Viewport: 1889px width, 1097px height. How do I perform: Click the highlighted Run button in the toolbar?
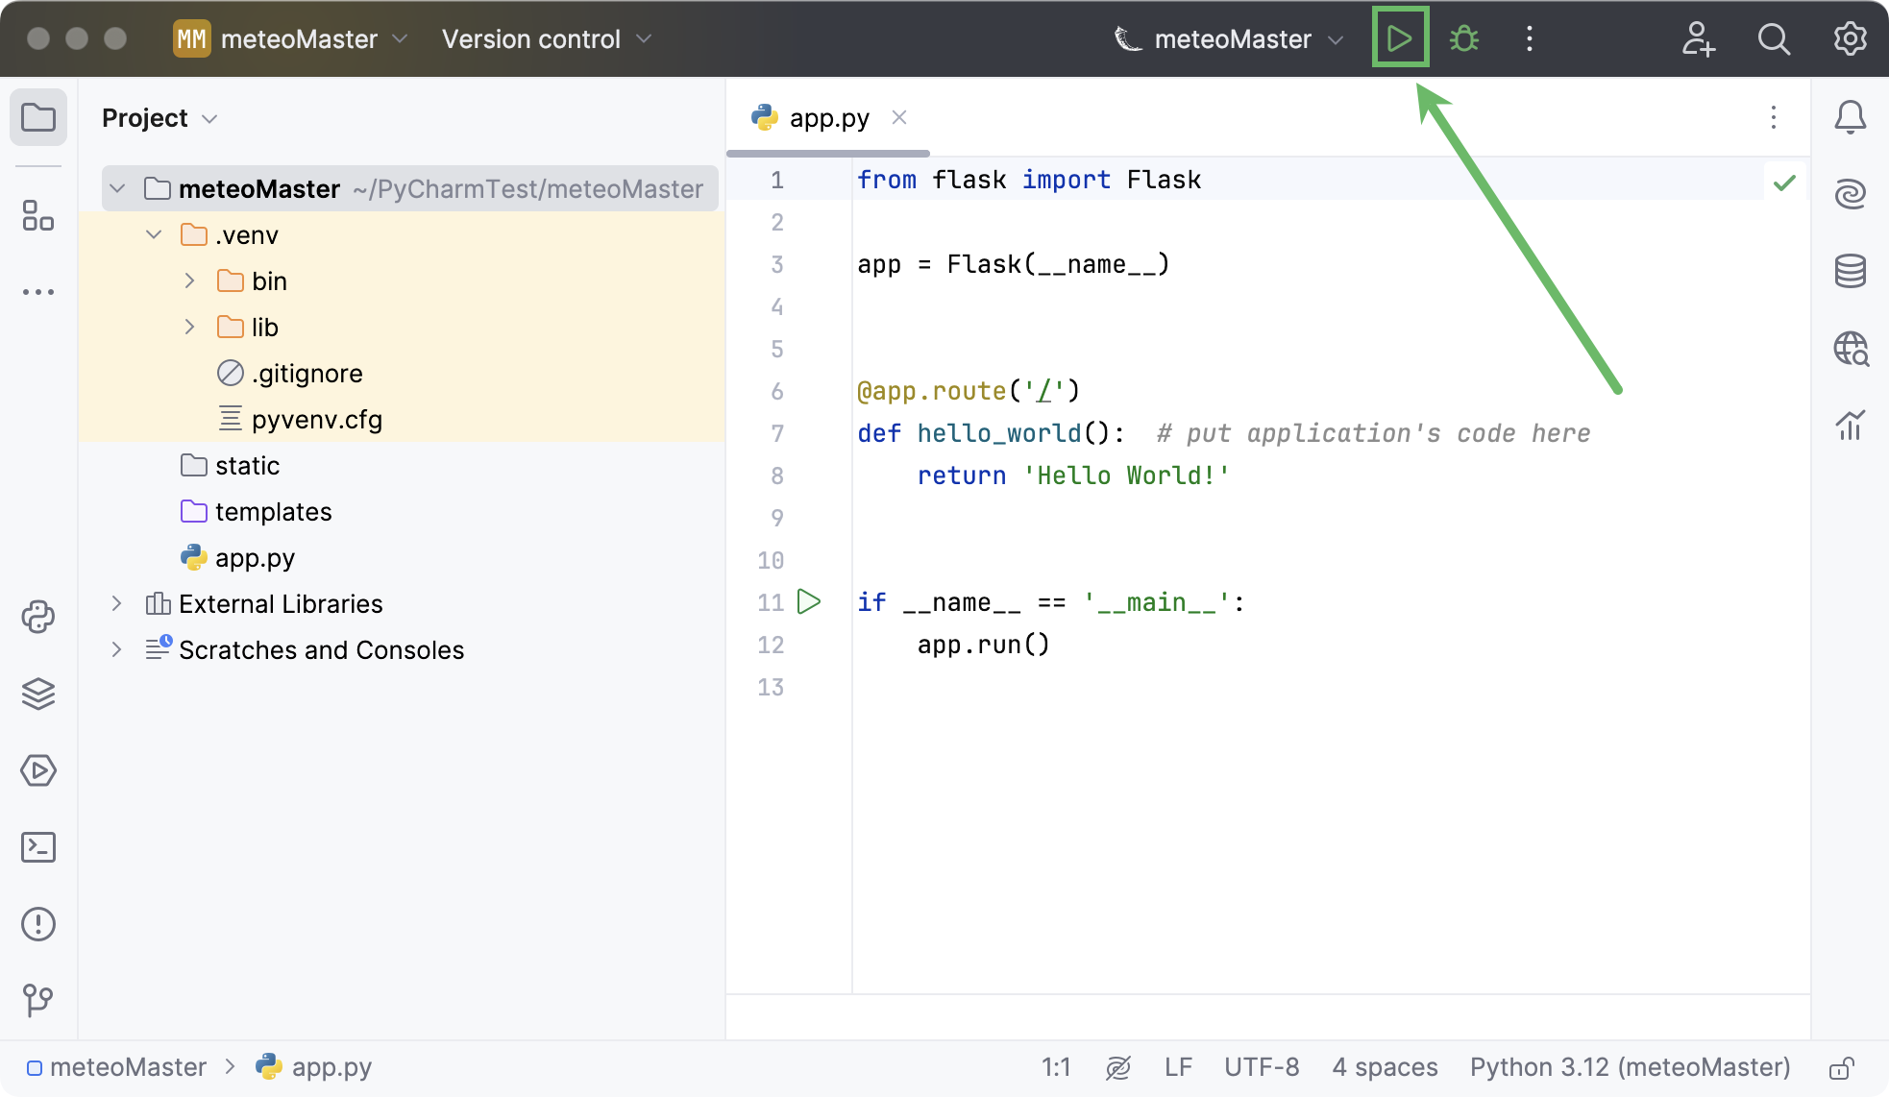[1399, 38]
